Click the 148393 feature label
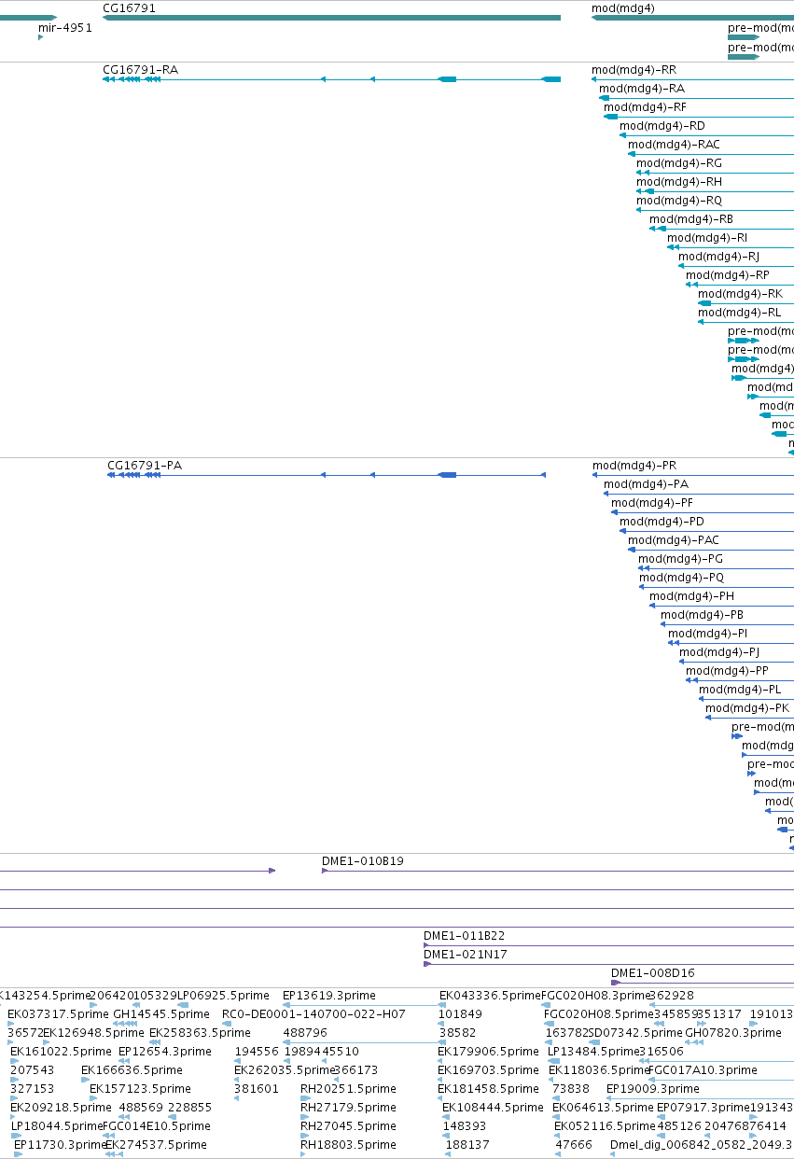Screen dimensions: 794x1159 (466, 1125)
